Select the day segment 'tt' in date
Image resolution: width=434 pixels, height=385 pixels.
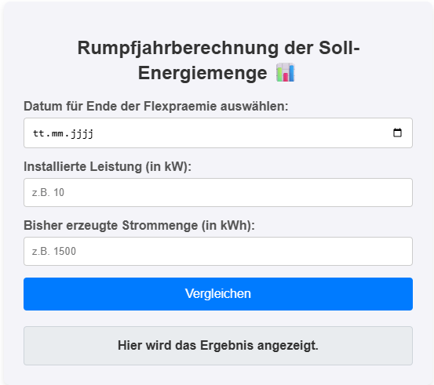[x=38, y=133]
